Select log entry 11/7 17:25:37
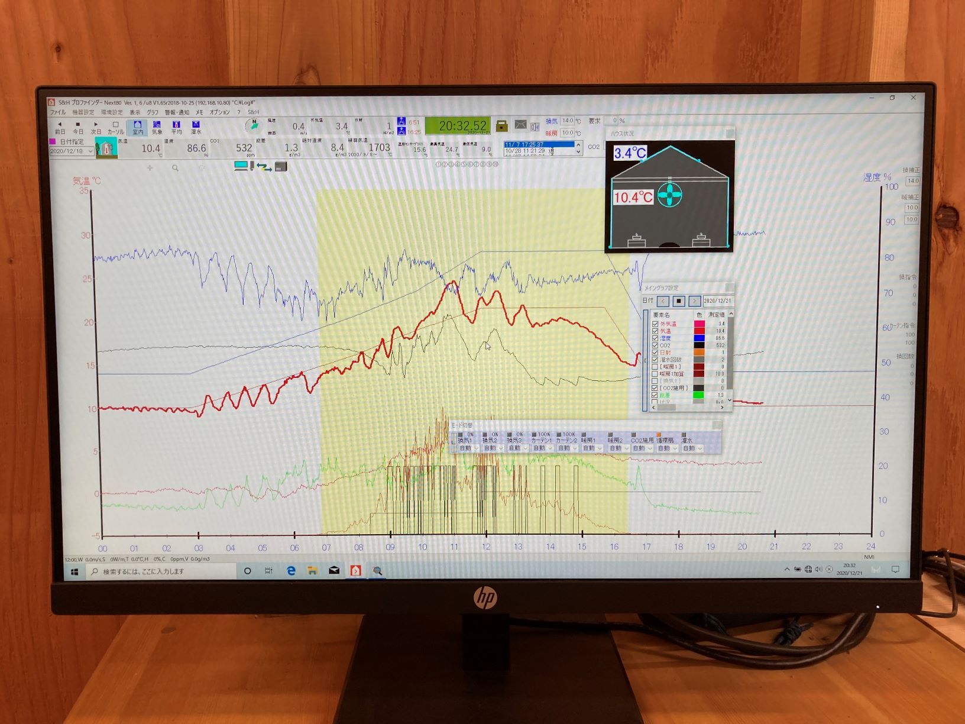 click(x=539, y=144)
